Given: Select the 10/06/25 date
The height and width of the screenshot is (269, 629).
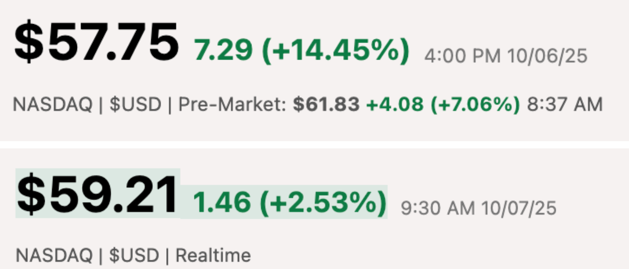Looking at the screenshot, I should click(547, 56).
